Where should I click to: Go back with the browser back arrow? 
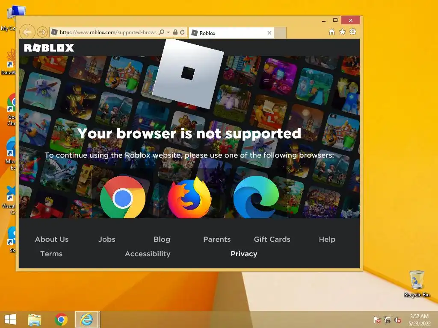pos(27,32)
